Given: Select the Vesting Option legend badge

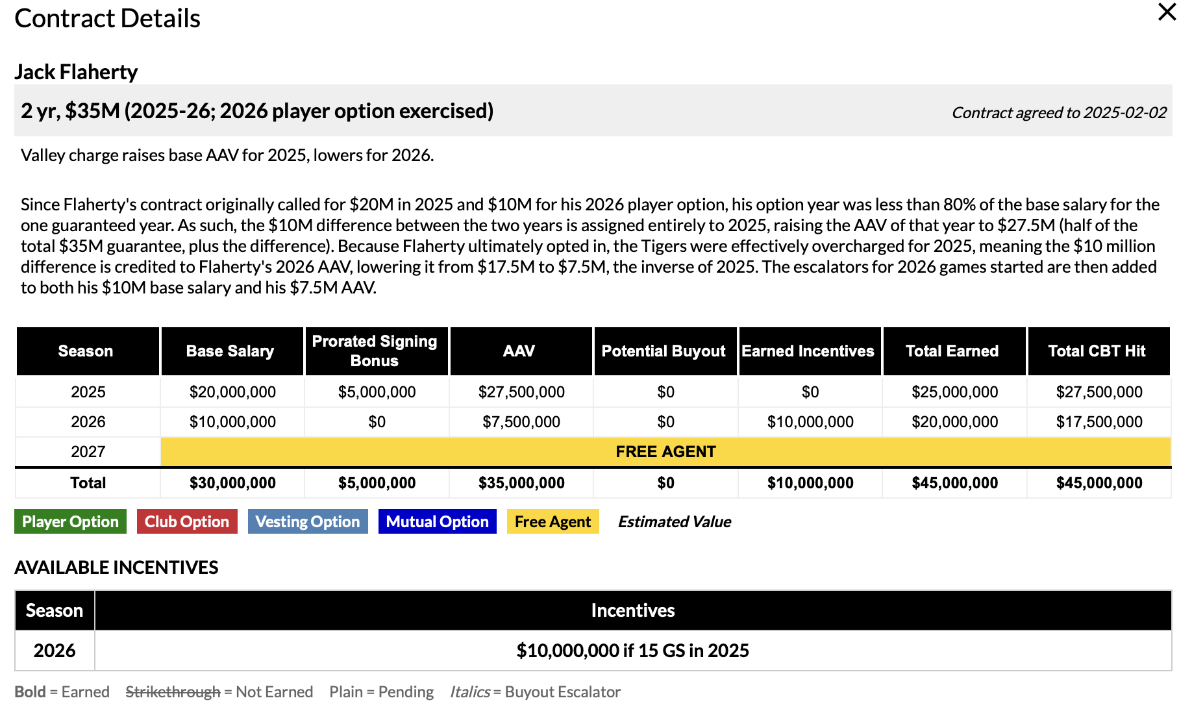Looking at the screenshot, I should (x=308, y=522).
